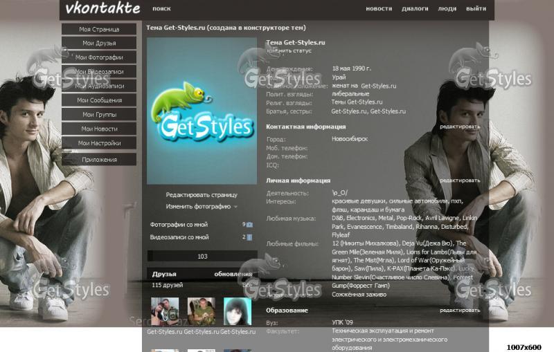The height and width of the screenshot is (352, 554).
Task: Click редактировать next to Контактная информация
Action: tap(459, 127)
